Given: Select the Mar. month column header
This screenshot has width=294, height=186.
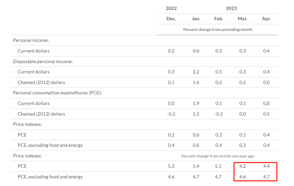Looking at the screenshot, I should point(243,19).
